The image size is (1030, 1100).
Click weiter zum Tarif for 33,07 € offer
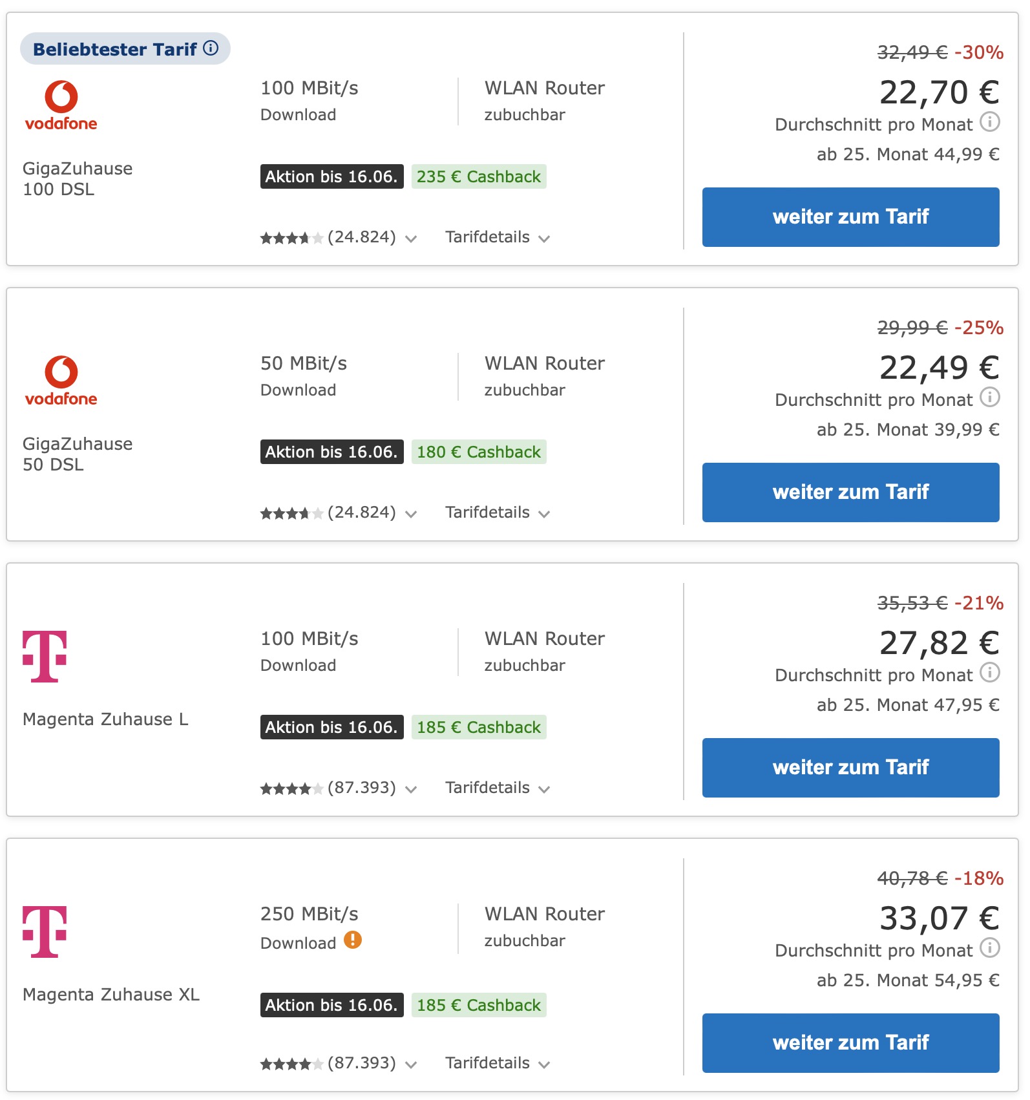click(x=850, y=1043)
